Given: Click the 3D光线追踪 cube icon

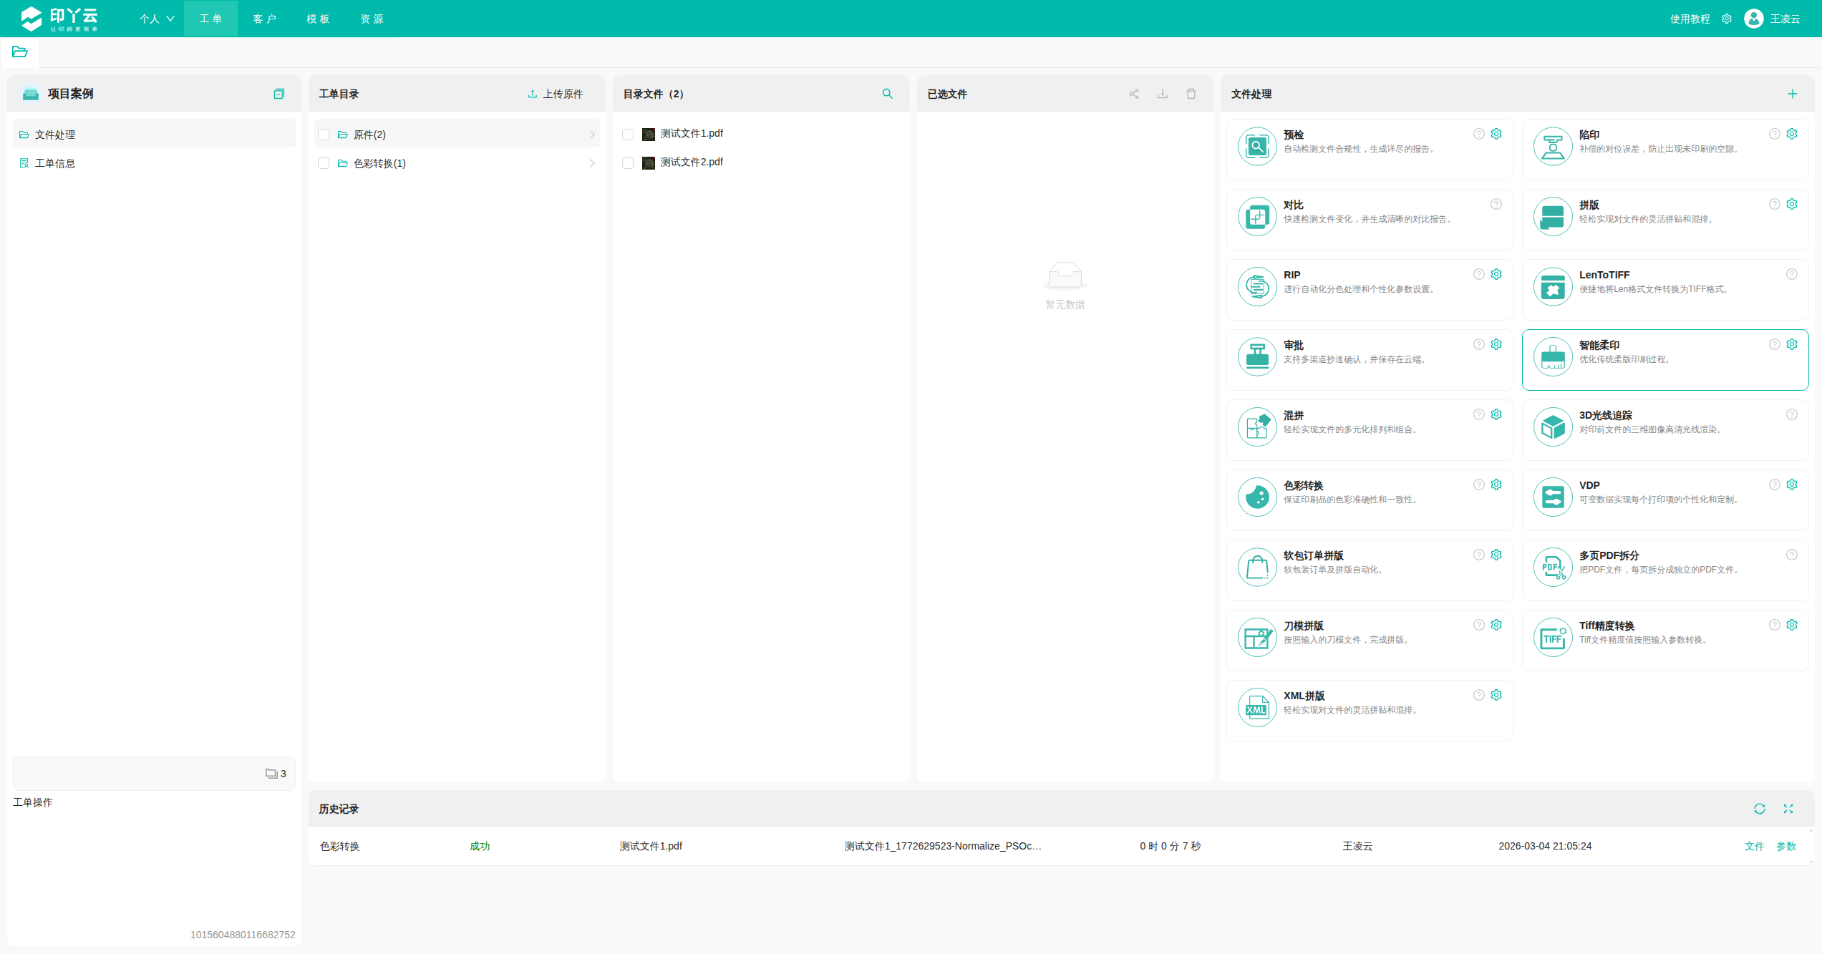Looking at the screenshot, I should pyautogui.click(x=1552, y=427).
